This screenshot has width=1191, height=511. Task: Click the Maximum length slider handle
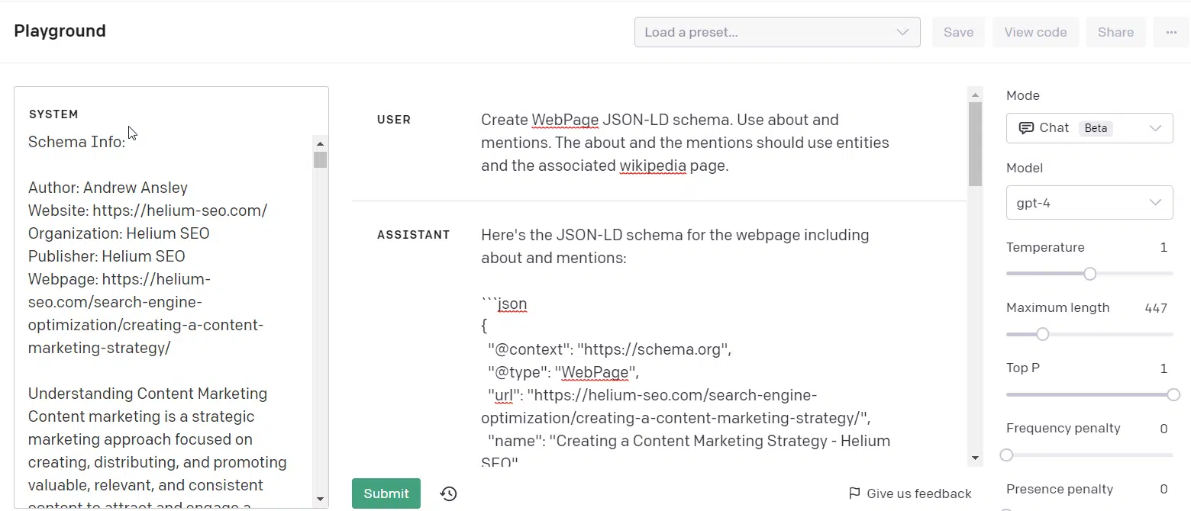point(1042,334)
